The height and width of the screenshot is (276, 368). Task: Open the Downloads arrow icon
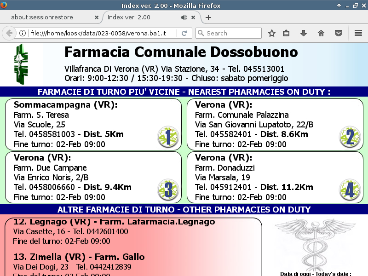click(x=303, y=33)
